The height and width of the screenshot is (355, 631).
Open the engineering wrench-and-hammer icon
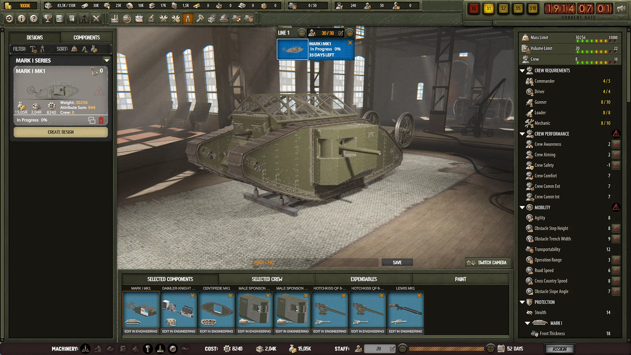click(163, 19)
